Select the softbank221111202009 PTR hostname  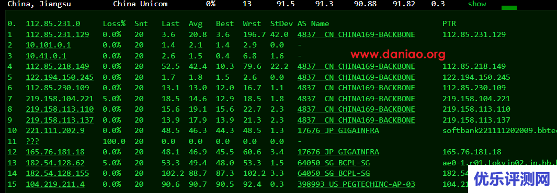coord(499,131)
